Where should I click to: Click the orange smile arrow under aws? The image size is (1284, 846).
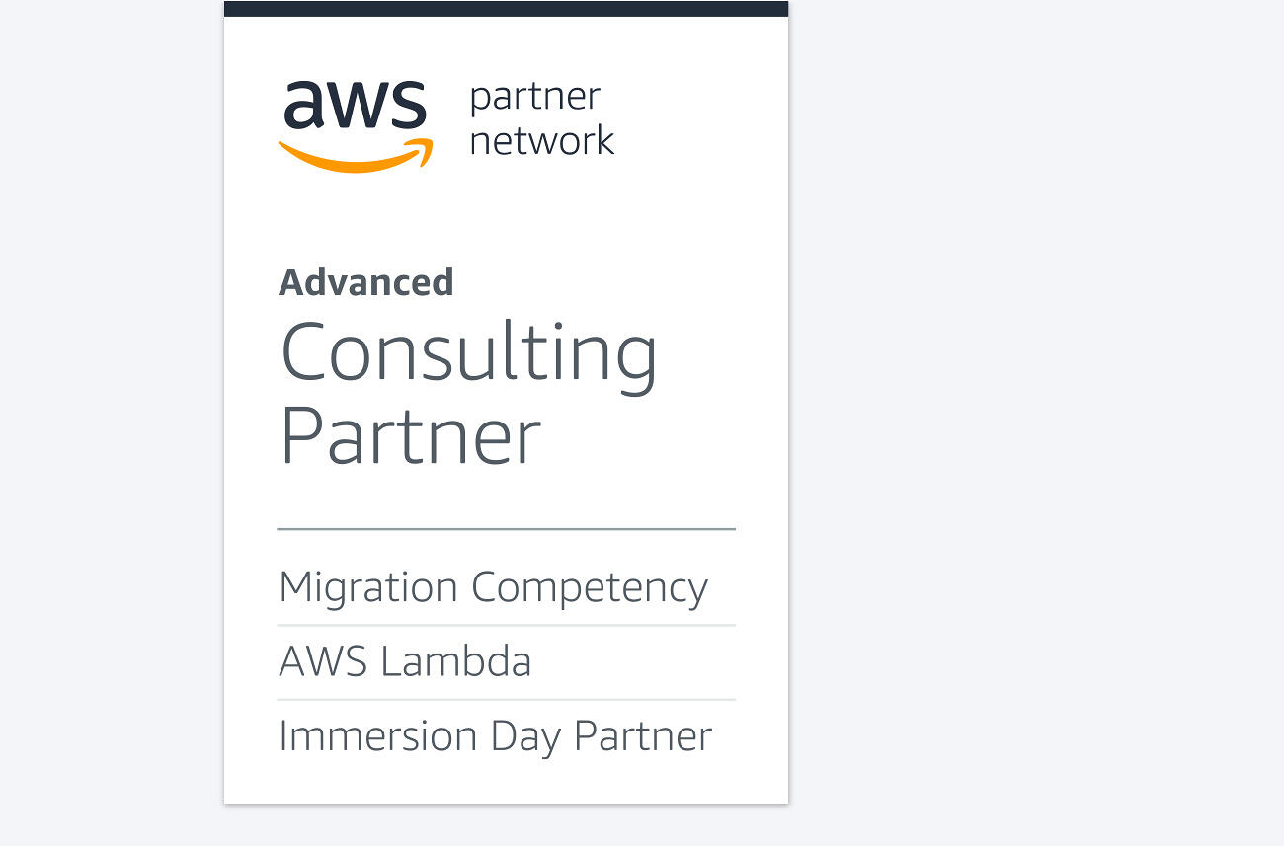pyautogui.click(x=356, y=156)
